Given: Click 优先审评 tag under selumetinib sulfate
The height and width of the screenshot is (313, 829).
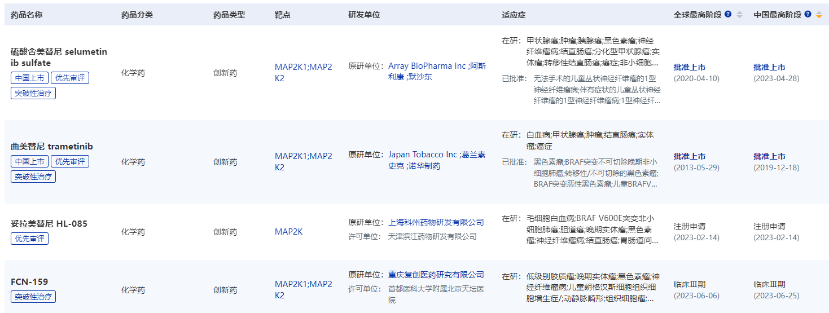Looking at the screenshot, I should [x=70, y=78].
